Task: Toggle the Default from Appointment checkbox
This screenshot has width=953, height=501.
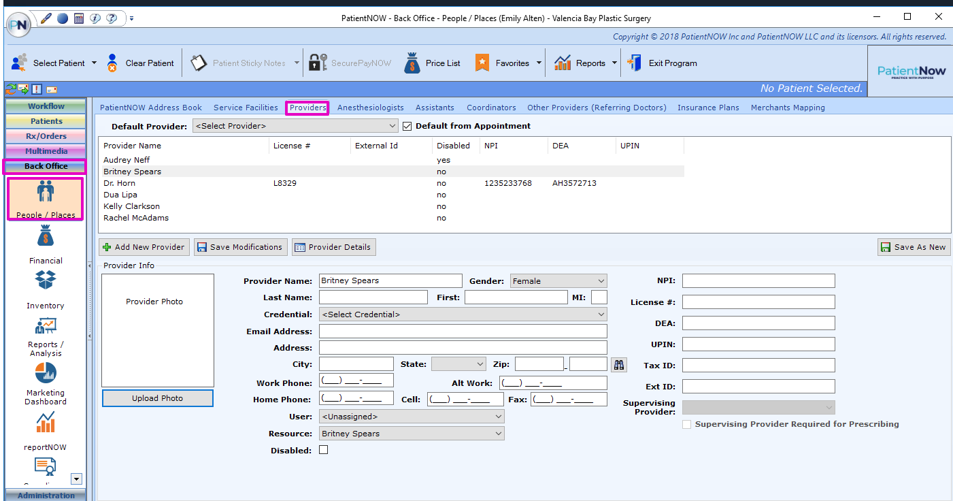Action: click(x=406, y=125)
